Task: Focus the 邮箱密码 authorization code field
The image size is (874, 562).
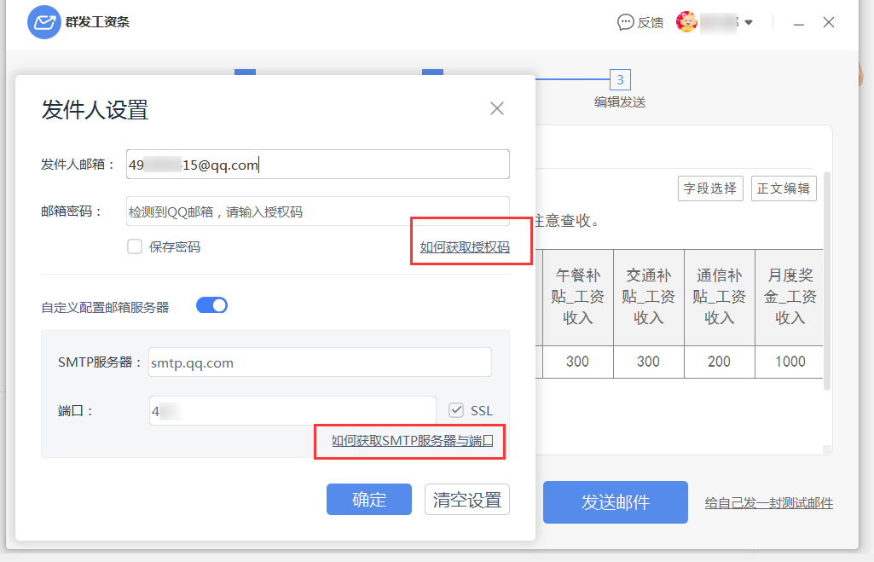Action: 317,211
